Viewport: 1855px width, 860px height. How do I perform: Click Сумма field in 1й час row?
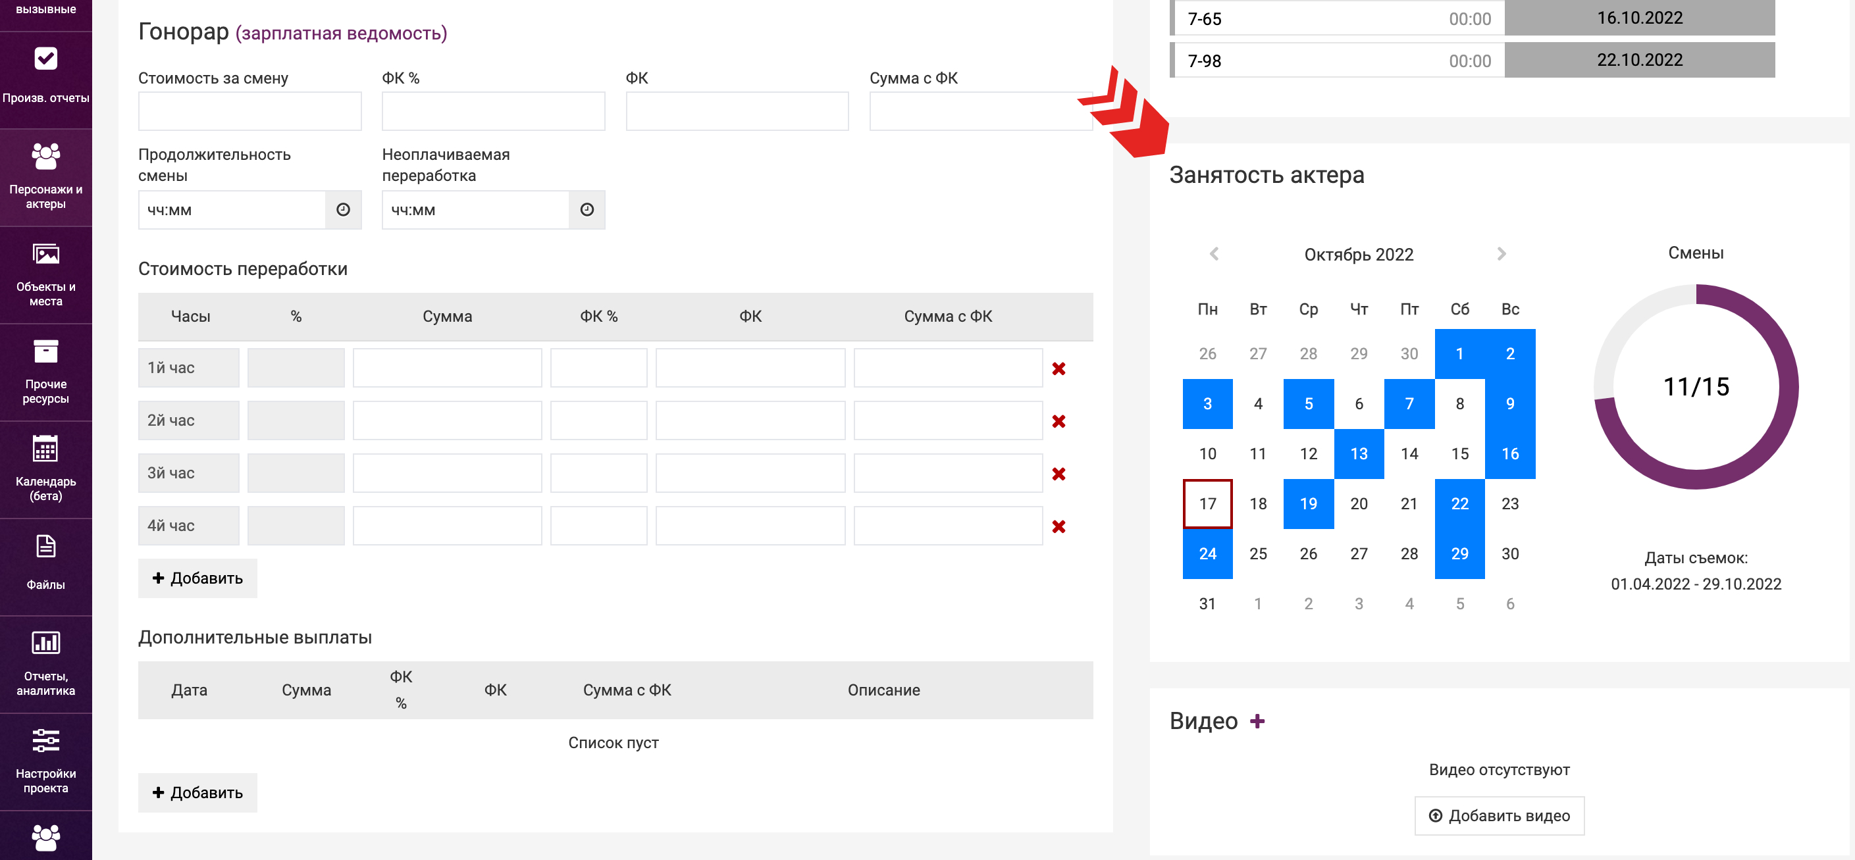(x=447, y=368)
